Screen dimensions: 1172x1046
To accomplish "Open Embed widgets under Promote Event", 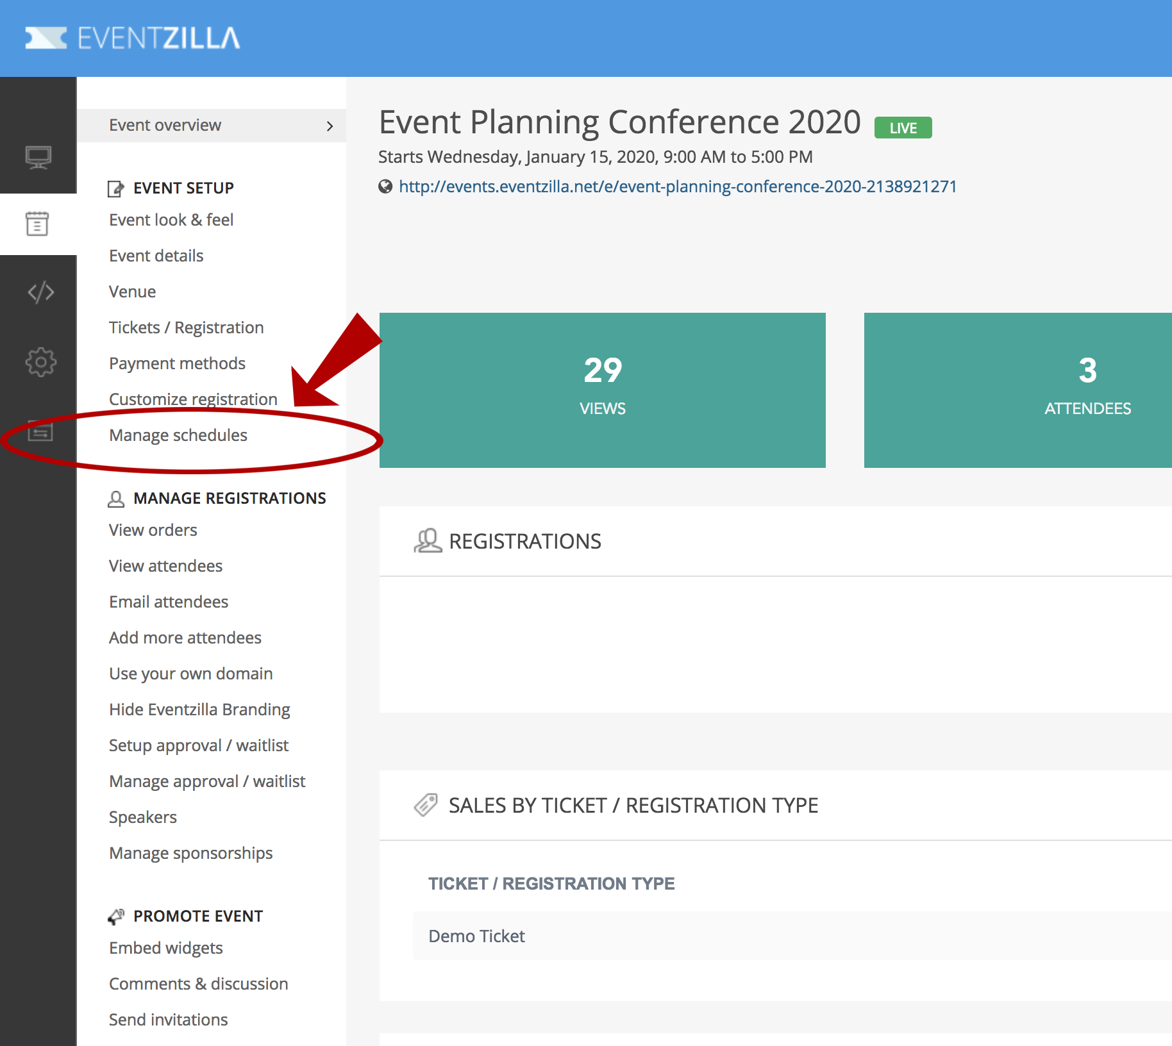I will point(165,948).
